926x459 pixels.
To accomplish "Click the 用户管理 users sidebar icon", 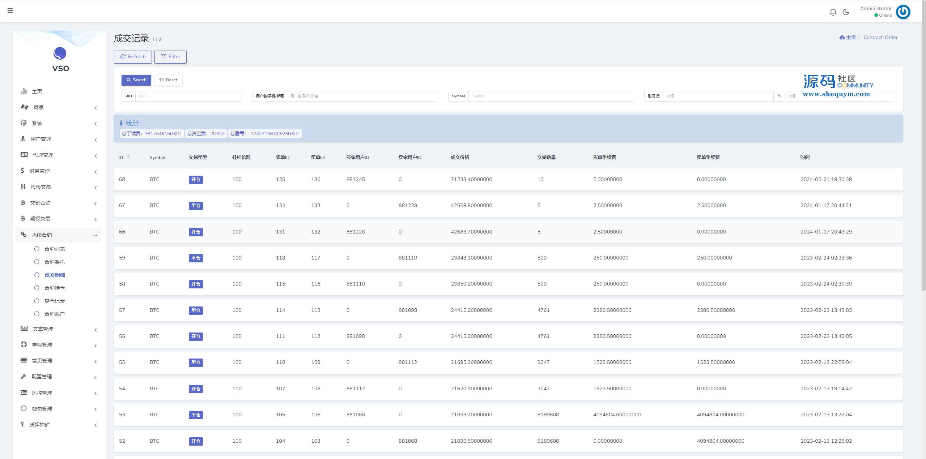I will 23,139.
